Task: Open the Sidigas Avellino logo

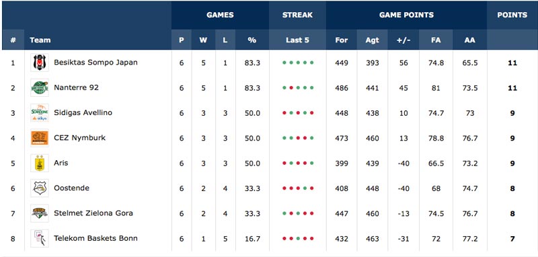Action: [x=40, y=113]
